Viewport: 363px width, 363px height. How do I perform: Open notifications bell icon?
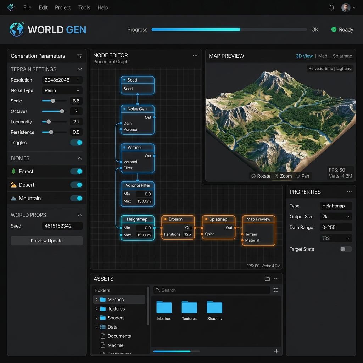[331, 8]
